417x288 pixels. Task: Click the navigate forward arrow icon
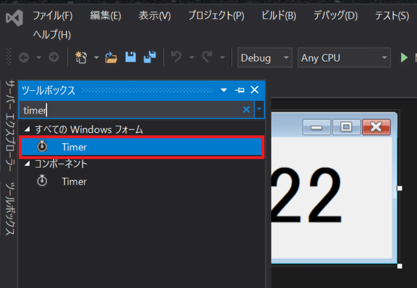coord(54,57)
